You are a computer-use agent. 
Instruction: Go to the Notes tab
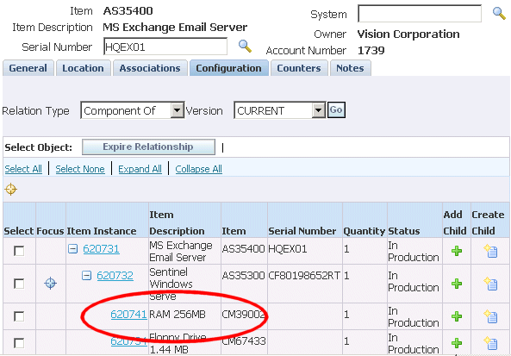tap(351, 68)
